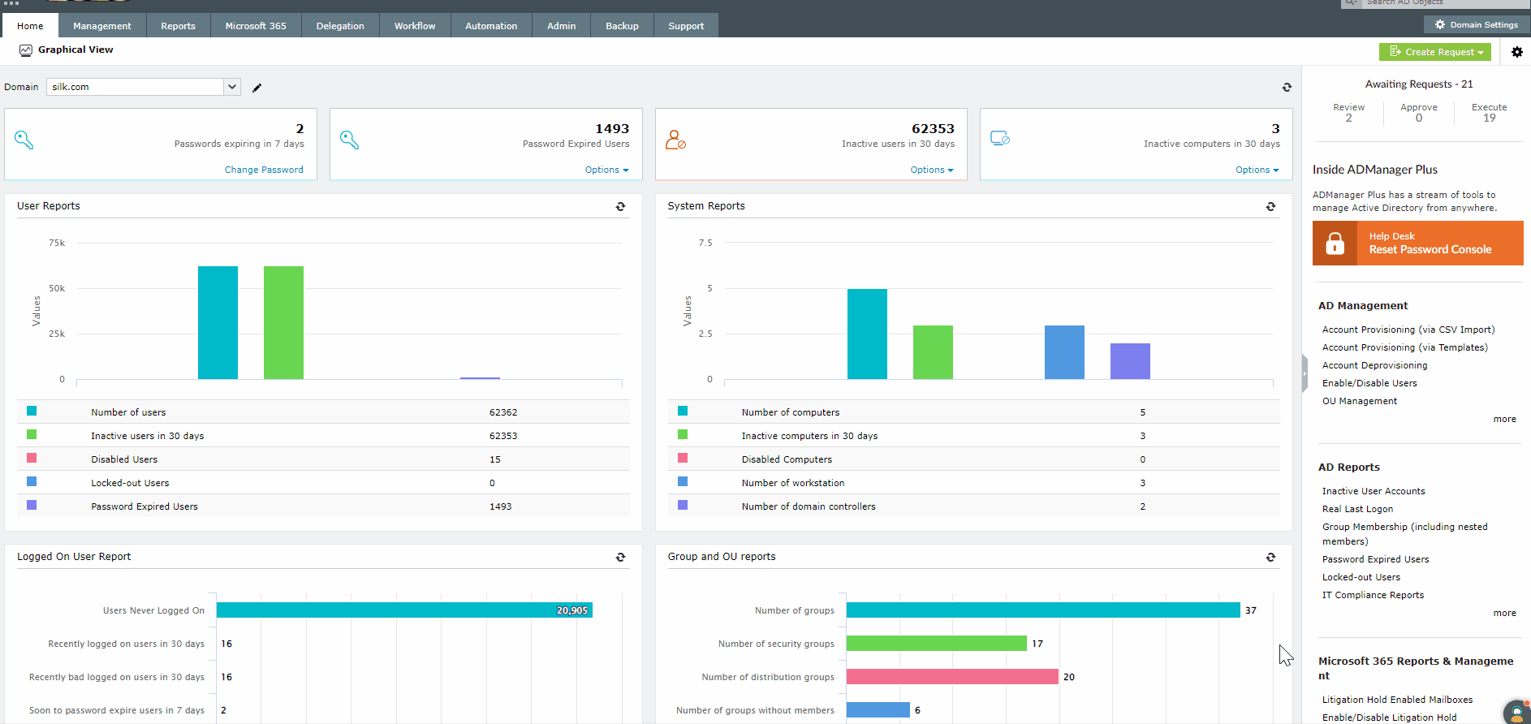Refresh the System Reports panel
Screen dimensions: 1531x724
1270,207
